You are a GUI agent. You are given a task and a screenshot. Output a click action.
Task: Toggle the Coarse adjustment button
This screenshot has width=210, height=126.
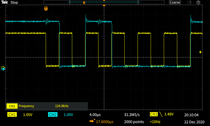175,2
